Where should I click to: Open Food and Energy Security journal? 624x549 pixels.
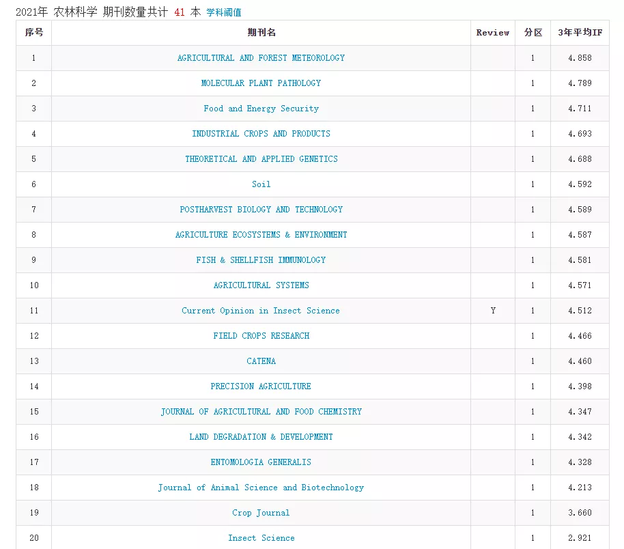tap(261, 109)
